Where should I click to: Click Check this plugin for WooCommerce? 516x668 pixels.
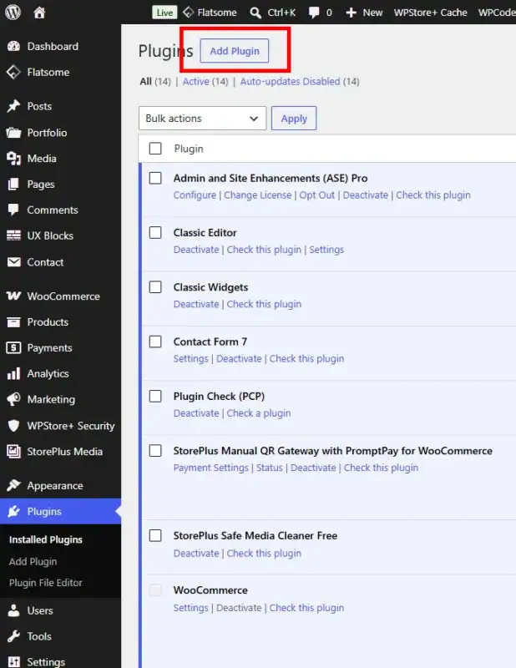coord(306,608)
